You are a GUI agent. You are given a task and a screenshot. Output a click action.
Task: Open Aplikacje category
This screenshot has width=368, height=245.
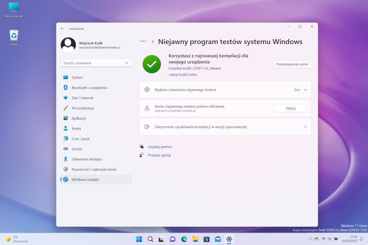click(x=96, y=118)
